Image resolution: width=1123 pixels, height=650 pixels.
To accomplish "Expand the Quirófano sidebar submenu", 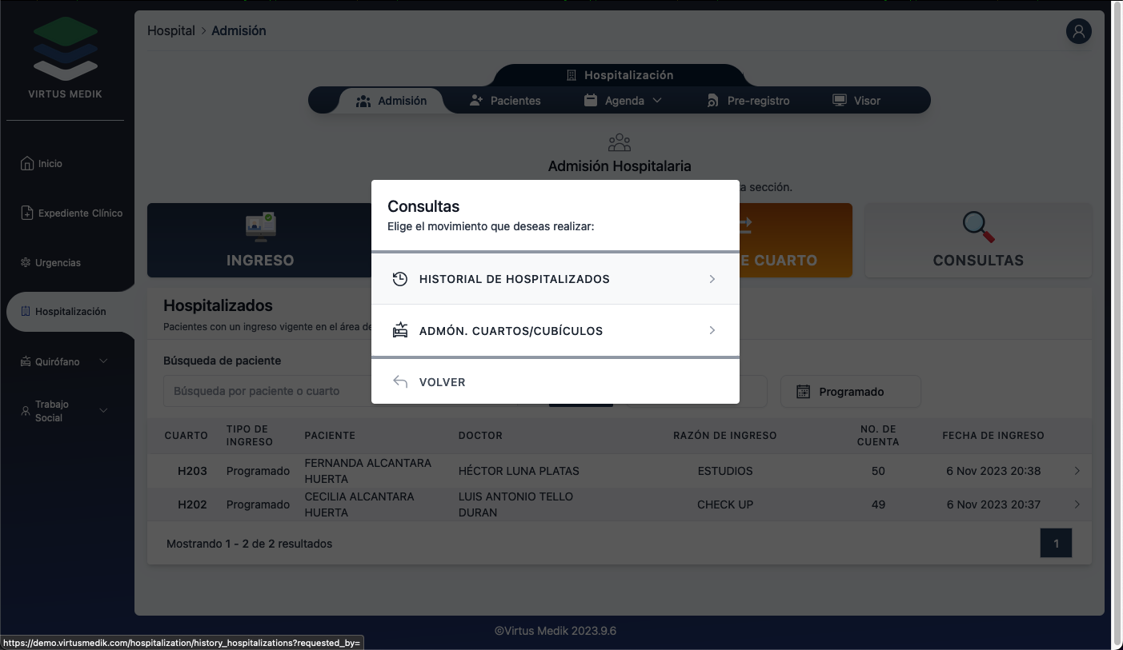I will (103, 361).
